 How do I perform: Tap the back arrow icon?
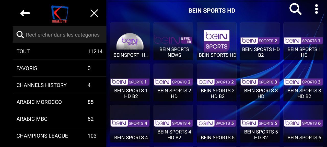(25, 13)
